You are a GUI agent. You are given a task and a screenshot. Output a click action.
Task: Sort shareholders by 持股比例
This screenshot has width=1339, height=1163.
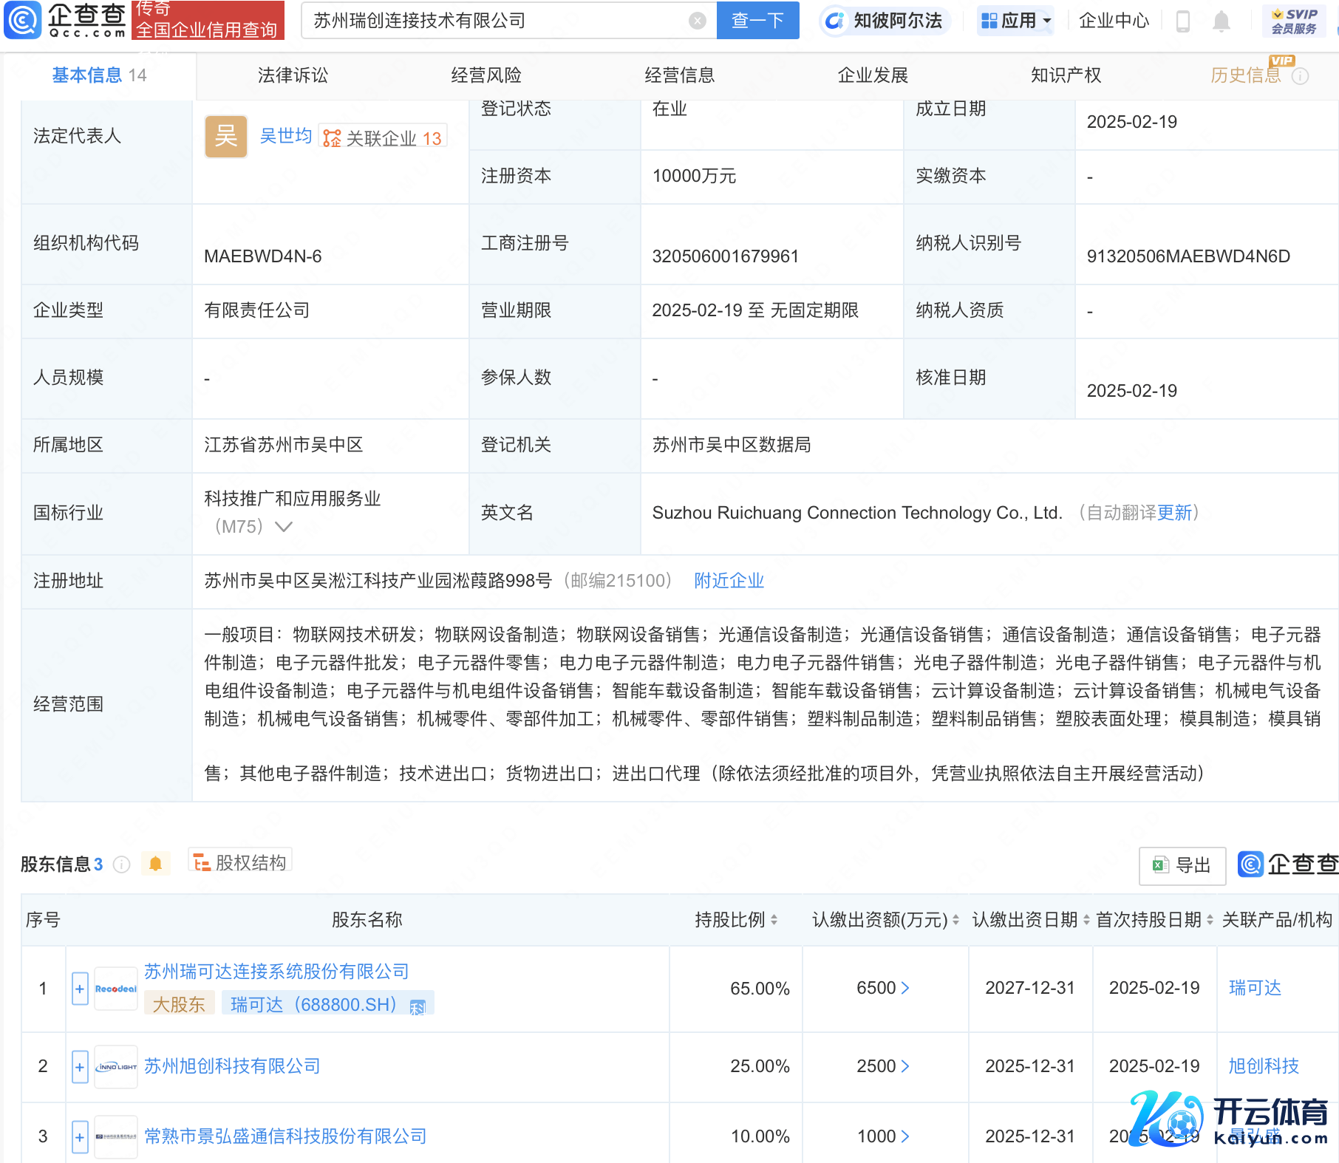click(774, 920)
